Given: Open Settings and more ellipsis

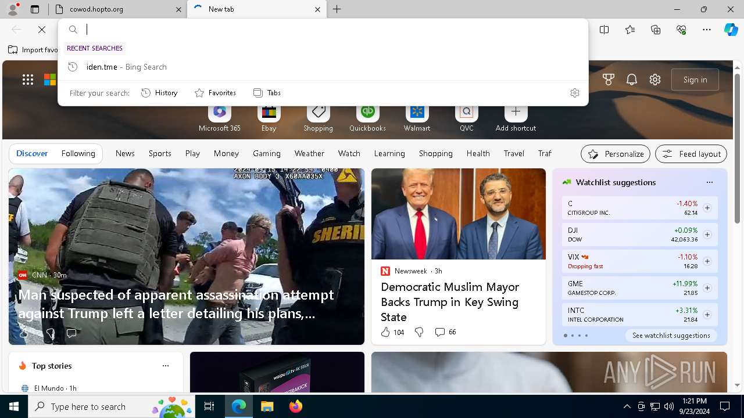Looking at the screenshot, I should (x=707, y=30).
